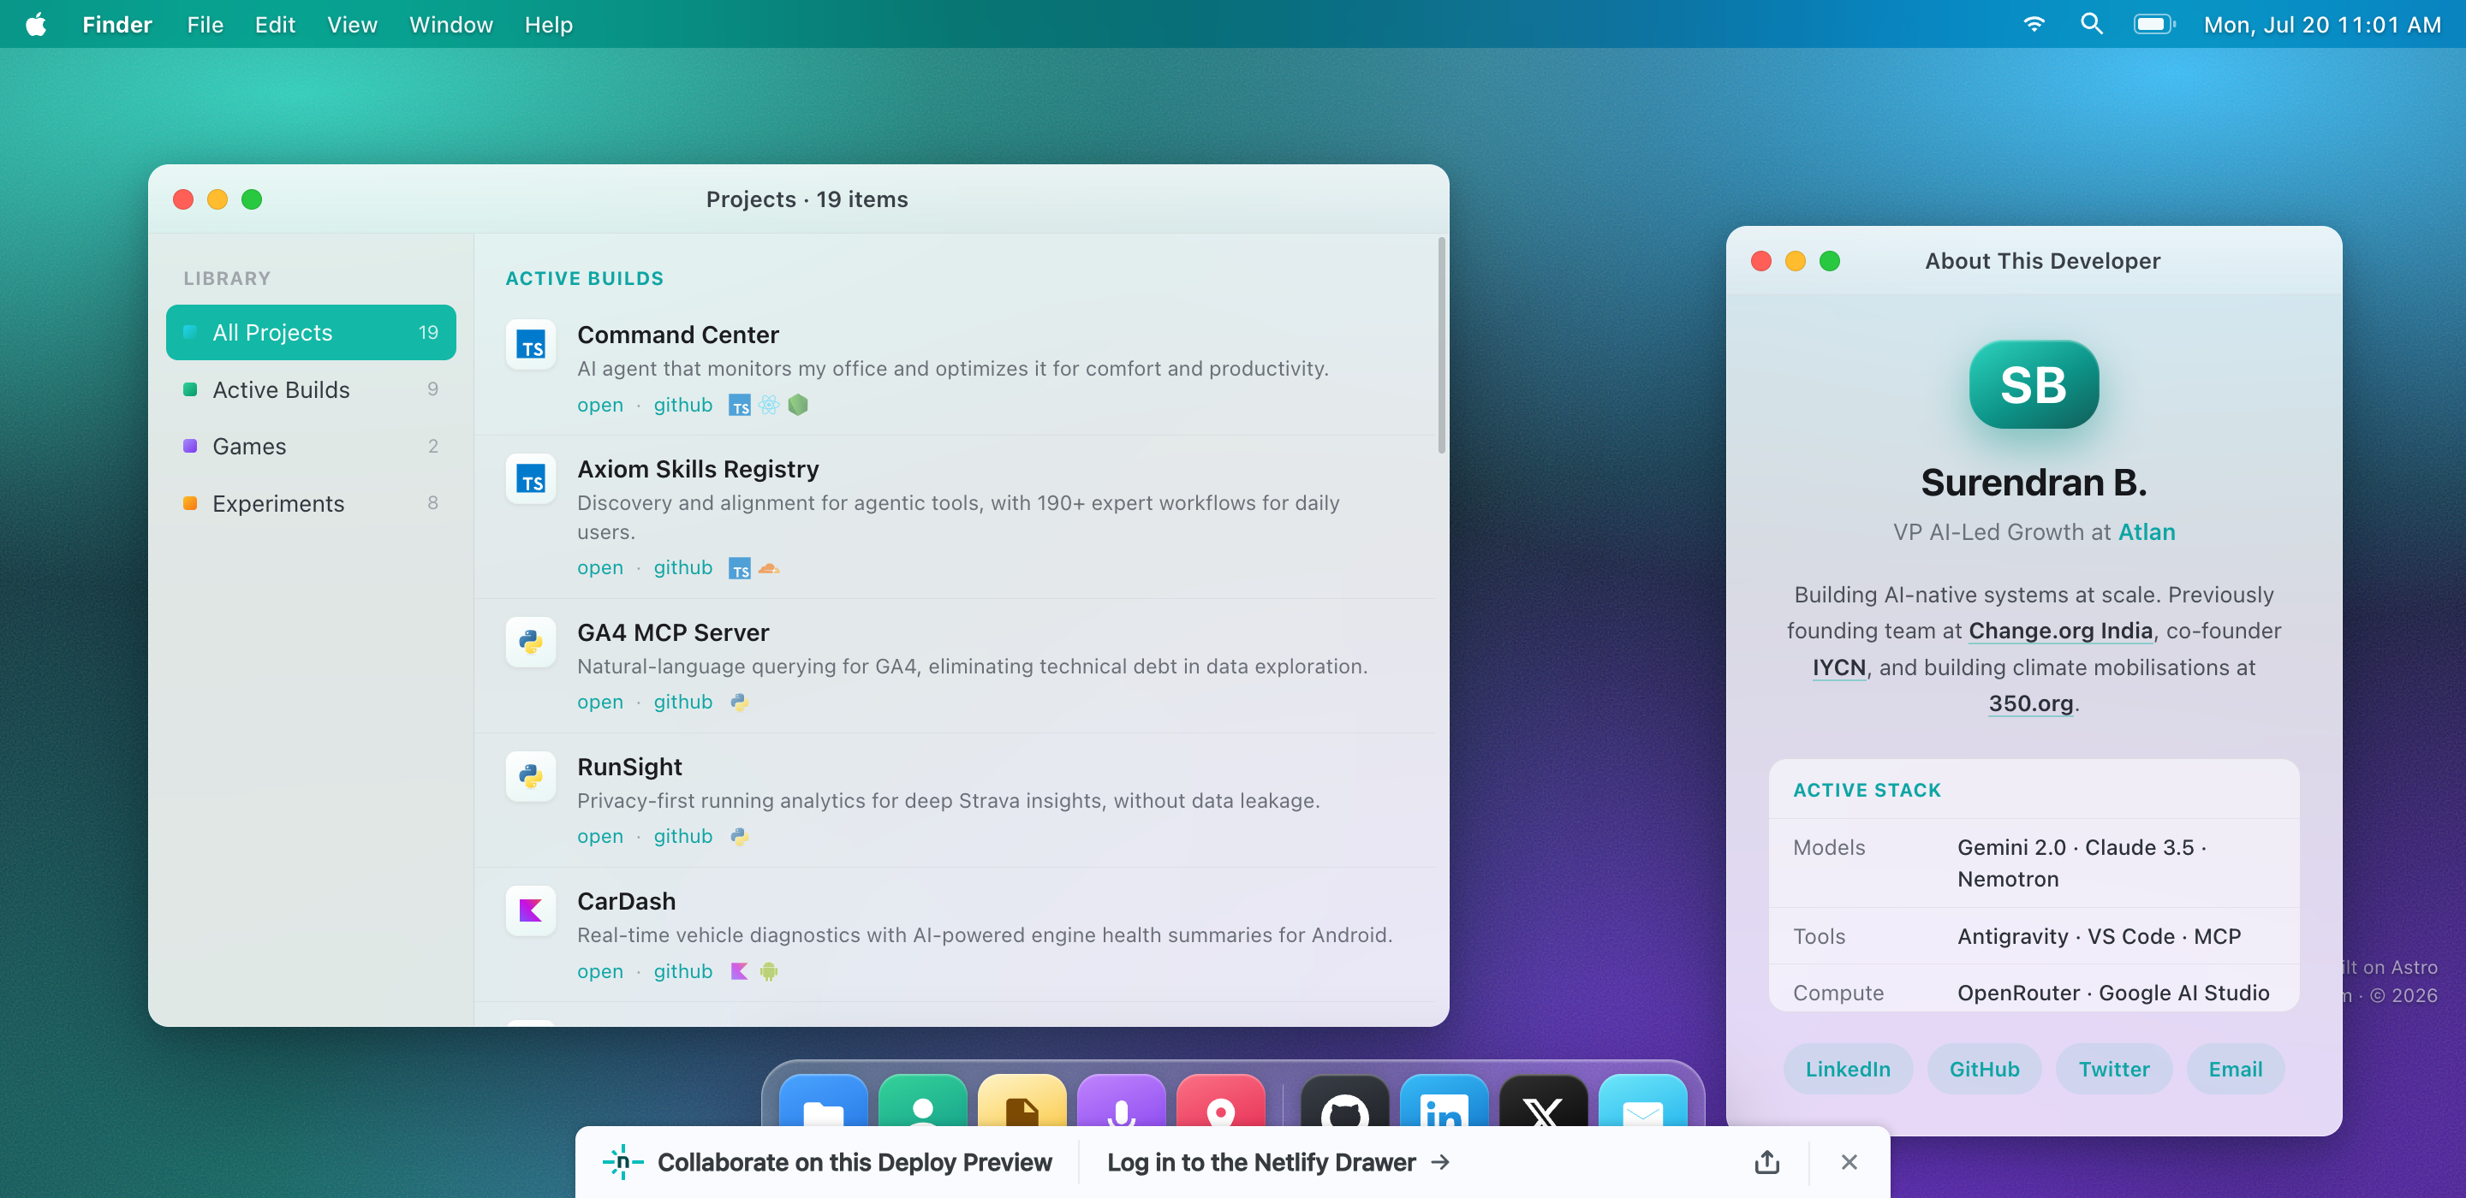
Task: Dismiss the Netlify deploy preview bar
Action: pos(1849,1163)
